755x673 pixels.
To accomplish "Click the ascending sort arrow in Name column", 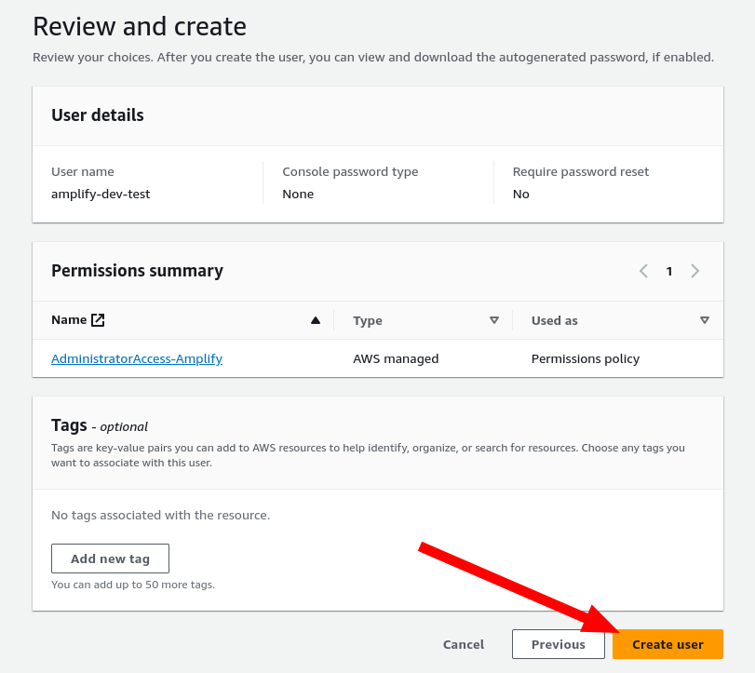I will tap(315, 320).
